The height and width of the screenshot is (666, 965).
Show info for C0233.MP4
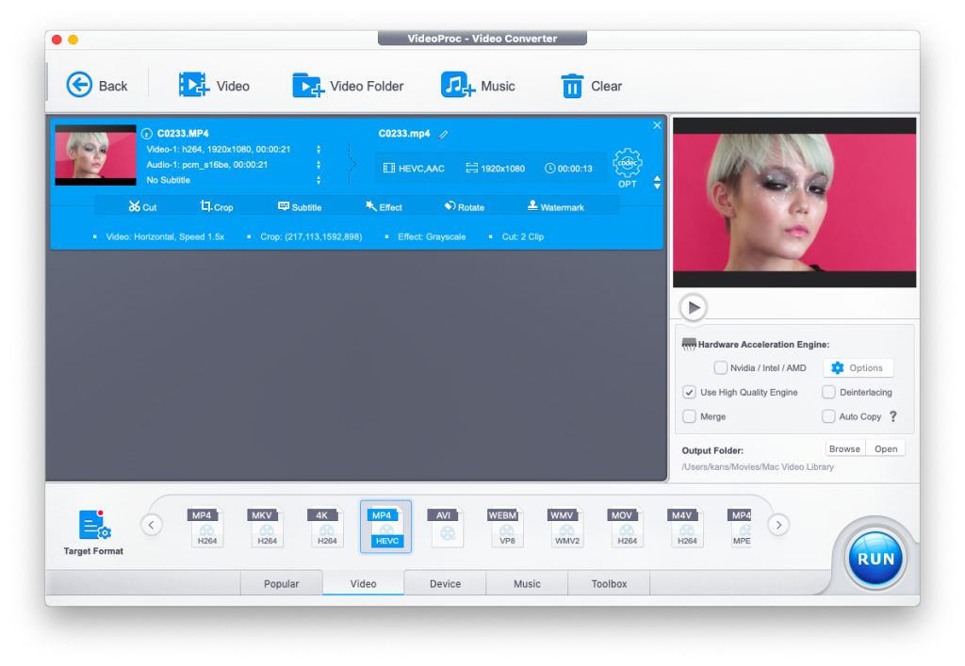tap(146, 134)
